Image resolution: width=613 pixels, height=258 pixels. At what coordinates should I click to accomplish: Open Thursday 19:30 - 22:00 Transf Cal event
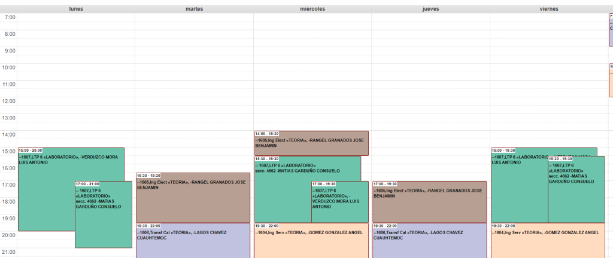pos(429,242)
